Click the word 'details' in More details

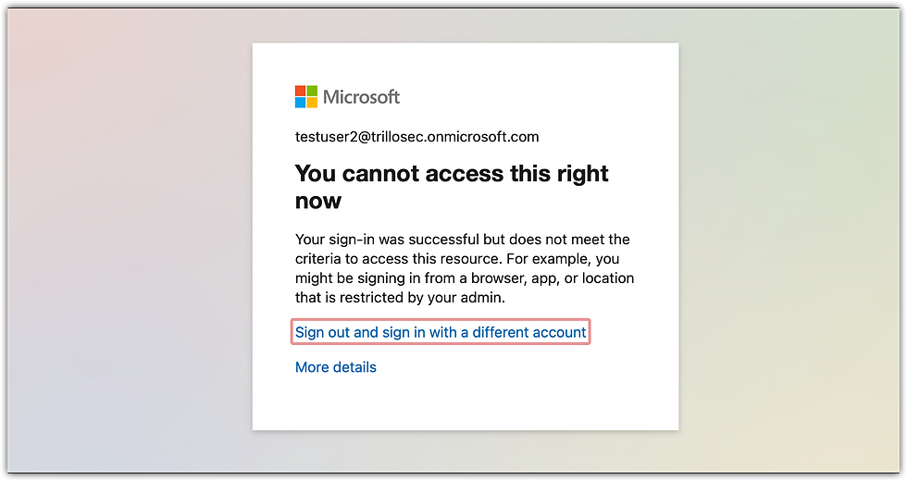tap(353, 367)
